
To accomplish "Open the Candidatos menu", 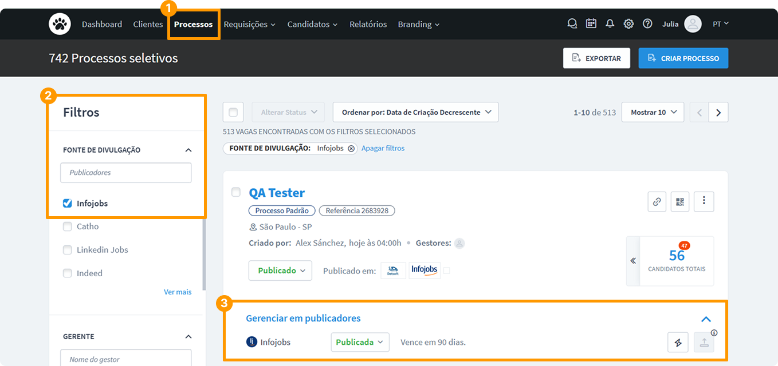I will coord(312,25).
